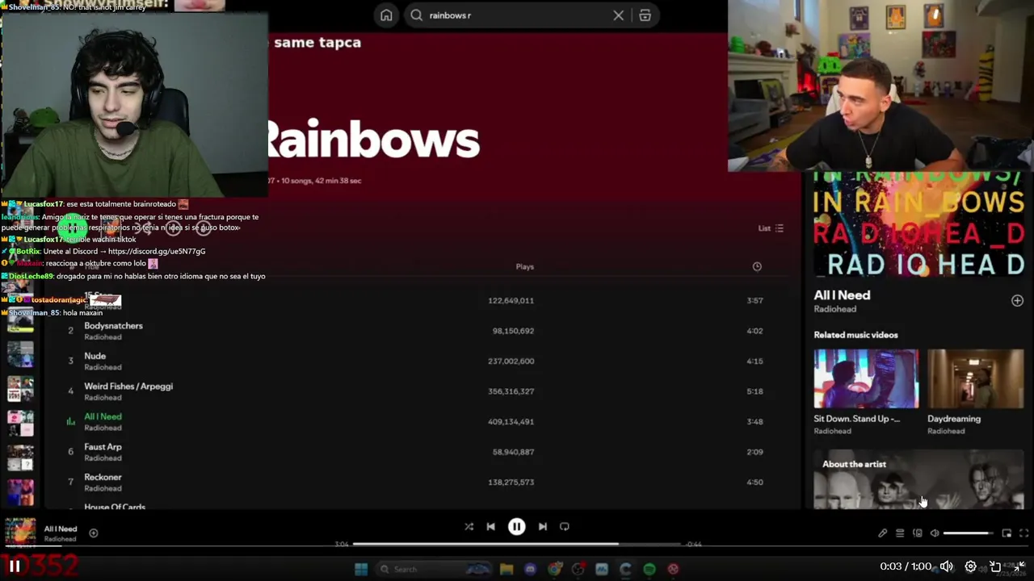The width and height of the screenshot is (1034, 581).
Task: Enter Spotify full screen mode icon
Action: point(1023,533)
